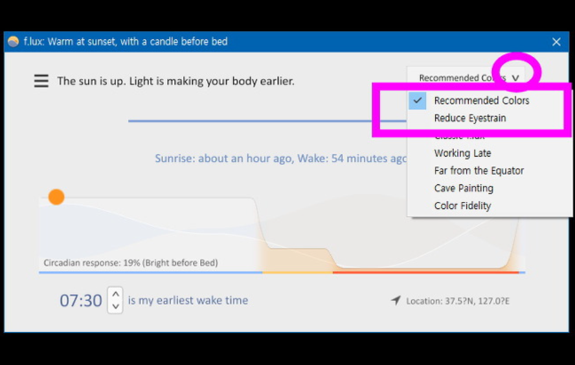Collapse the Recommended Colors dropdown

click(515, 78)
